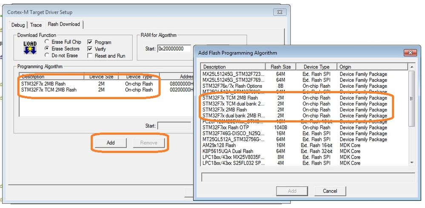
Task: Click the down arrow of algorithm list scrollbar
Action: coord(412,163)
